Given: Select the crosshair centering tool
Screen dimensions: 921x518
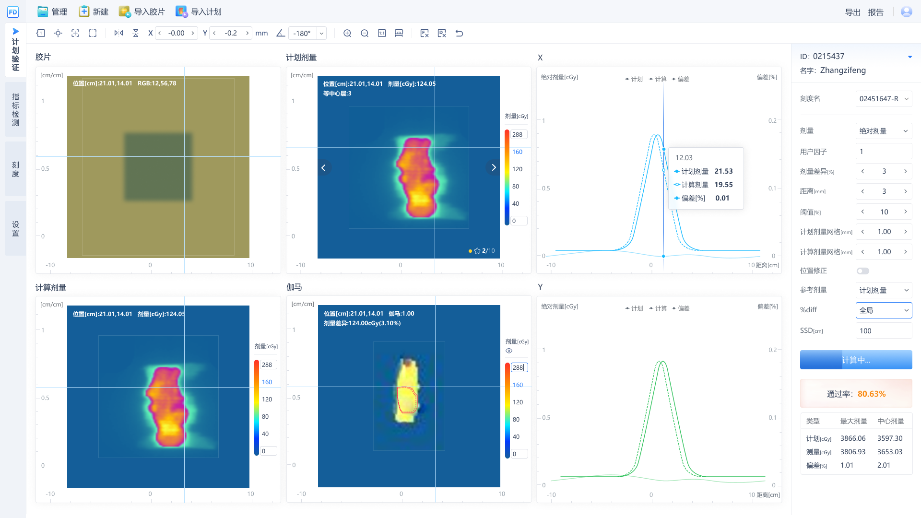Looking at the screenshot, I should pyautogui.click(x=58, y=33).
